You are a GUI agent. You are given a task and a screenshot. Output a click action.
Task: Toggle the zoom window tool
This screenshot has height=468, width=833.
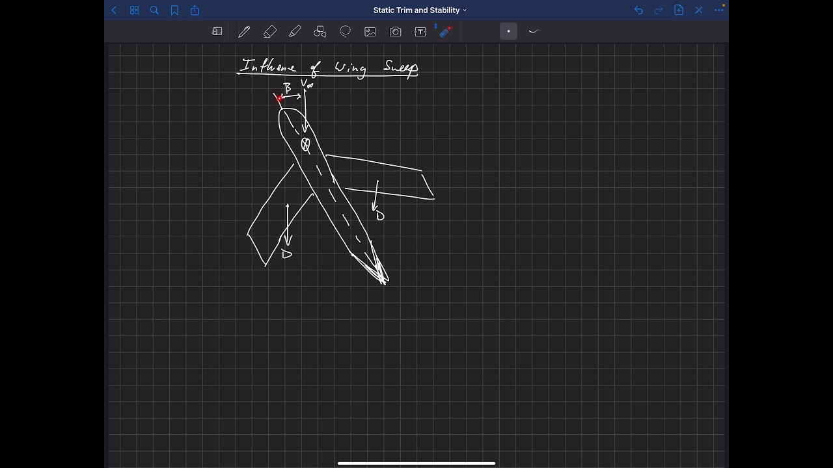click(x=217, y=31)
